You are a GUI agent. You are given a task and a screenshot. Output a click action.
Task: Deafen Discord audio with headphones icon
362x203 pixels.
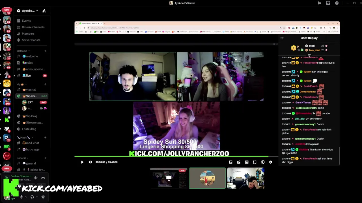[32, 197]
